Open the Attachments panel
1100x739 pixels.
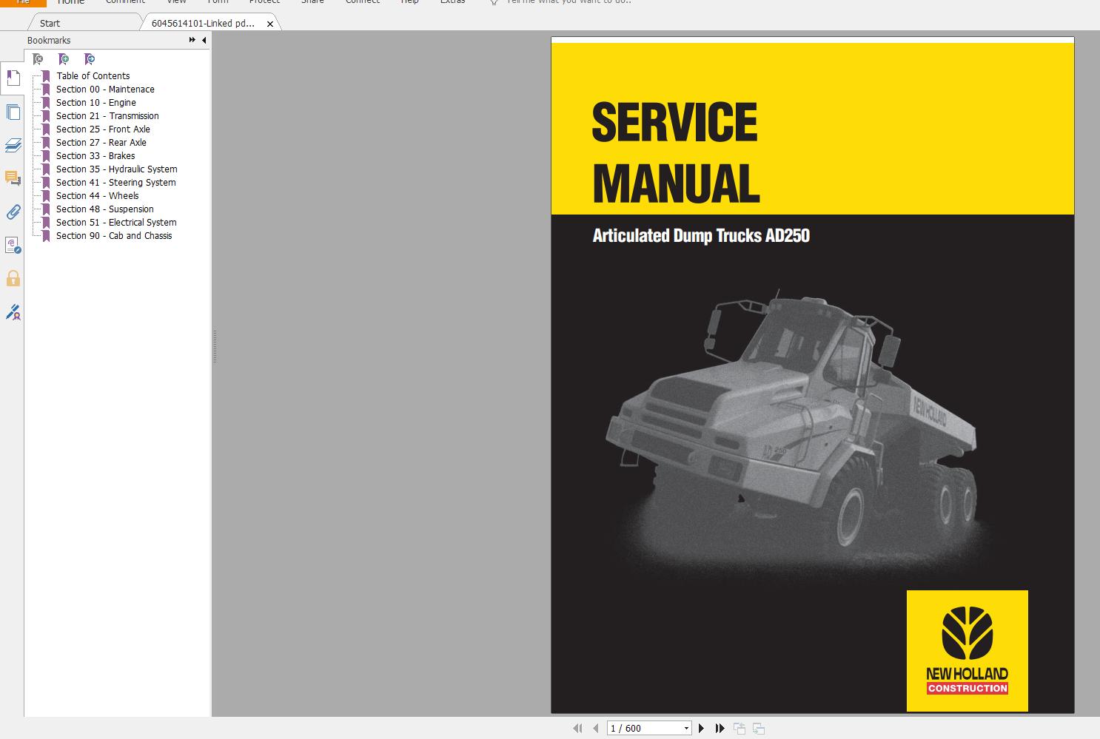point(13,212)
